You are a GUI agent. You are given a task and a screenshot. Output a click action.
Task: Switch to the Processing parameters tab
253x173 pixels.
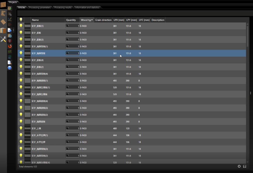pos(40,7)
